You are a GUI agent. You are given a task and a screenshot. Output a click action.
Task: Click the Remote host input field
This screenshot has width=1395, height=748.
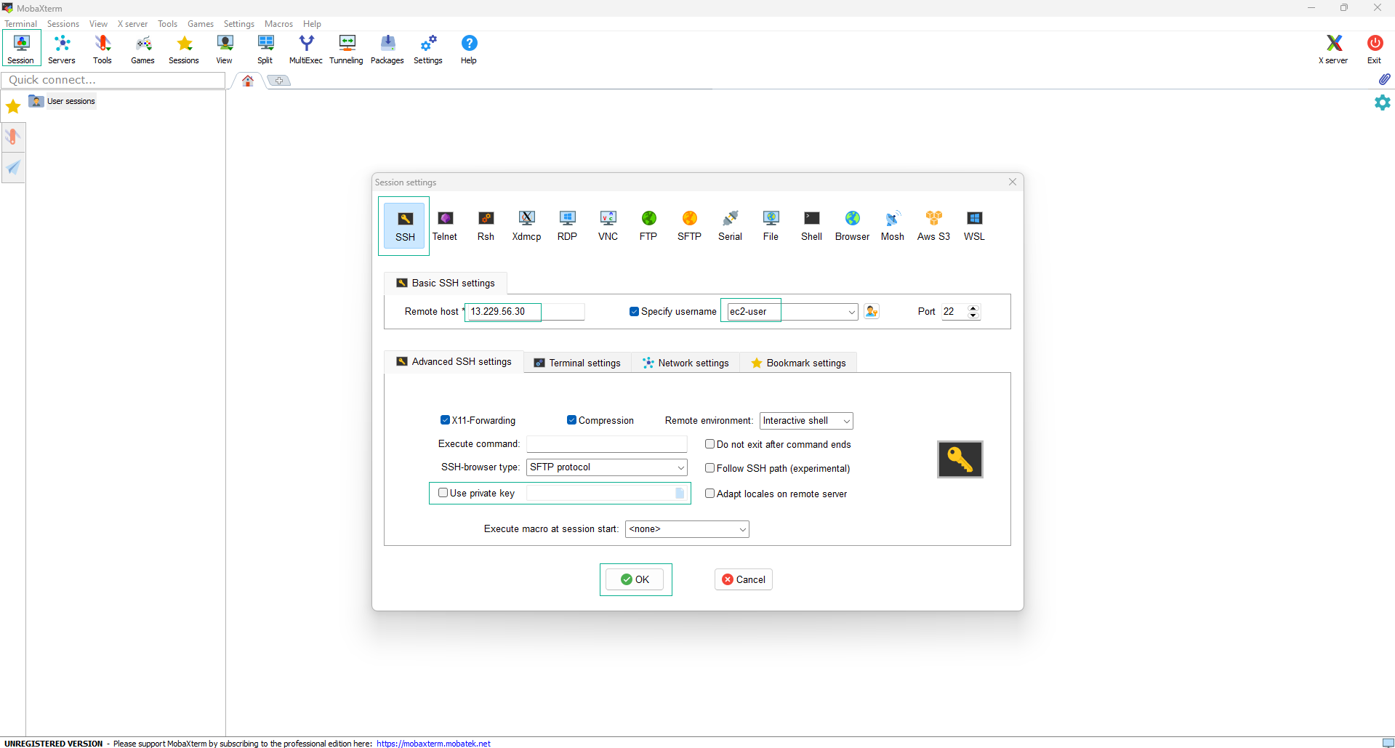click(525, 312)
